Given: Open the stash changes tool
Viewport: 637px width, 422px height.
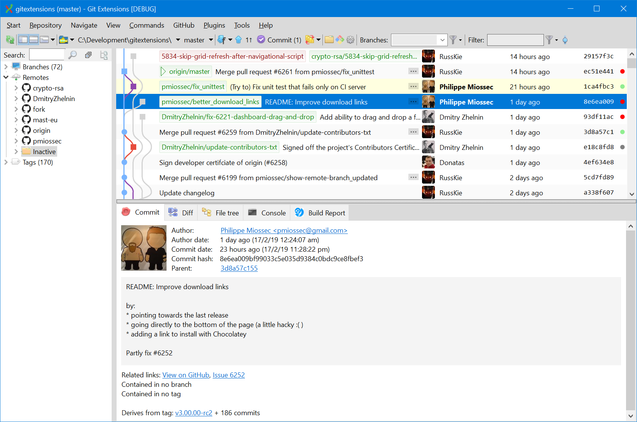Looking at the screenshot, I should [310, 40].
